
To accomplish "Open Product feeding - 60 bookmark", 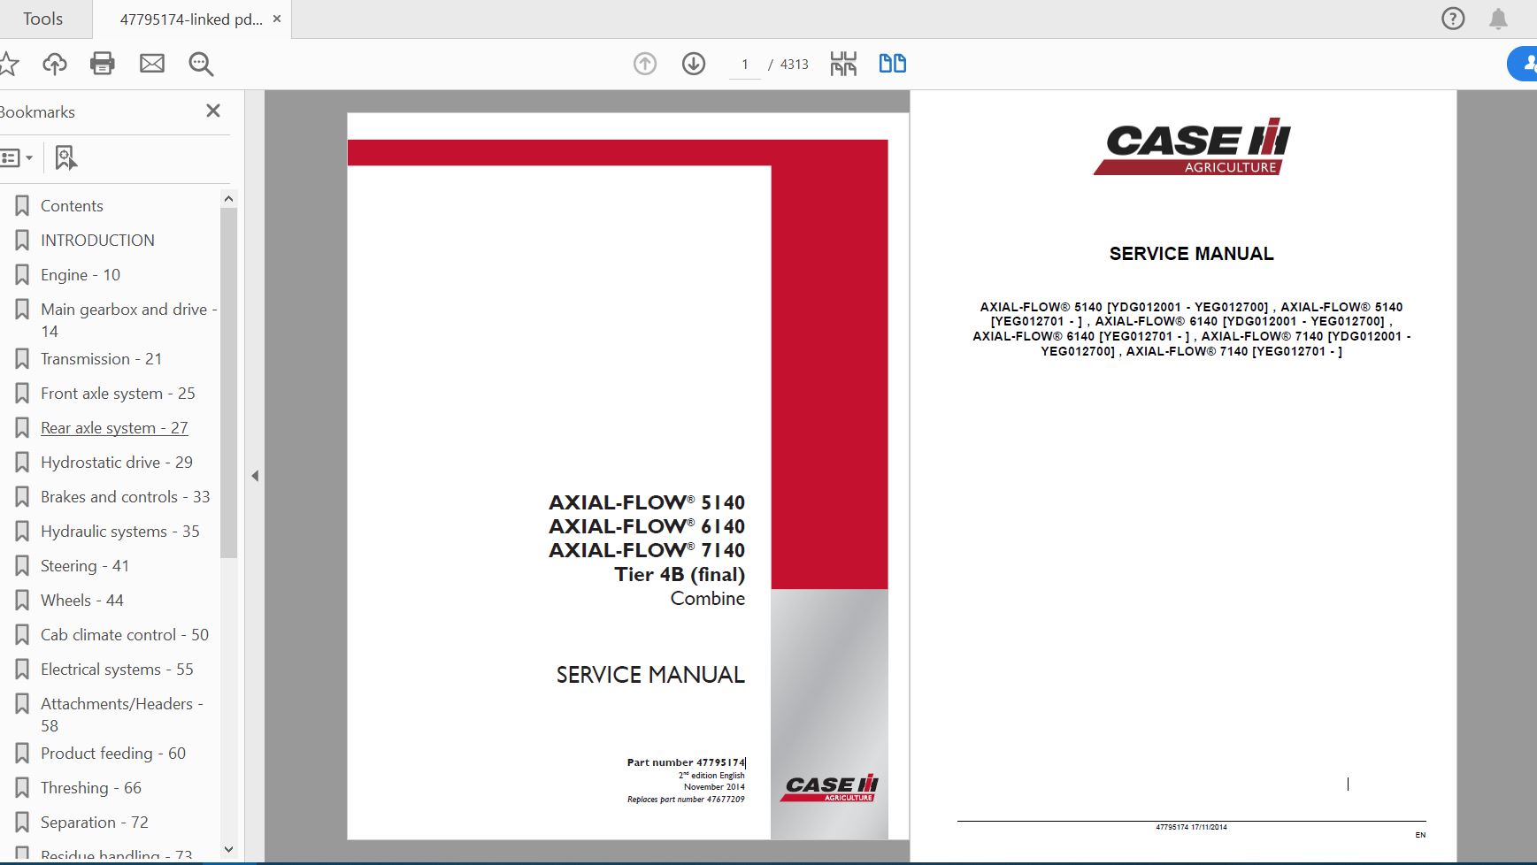I will pyautogui.click(x=113, y=754).
